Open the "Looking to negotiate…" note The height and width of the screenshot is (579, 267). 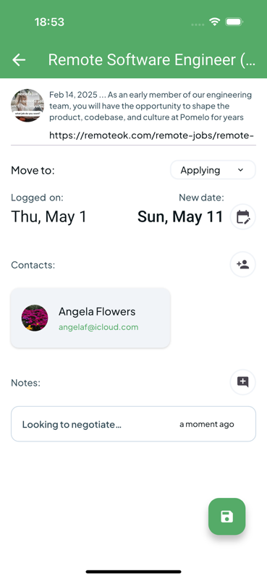click(133, 424)
